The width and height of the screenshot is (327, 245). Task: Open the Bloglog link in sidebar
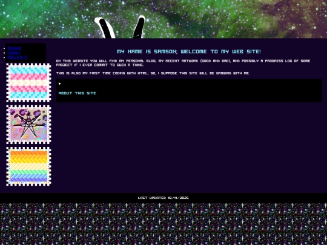15,48
